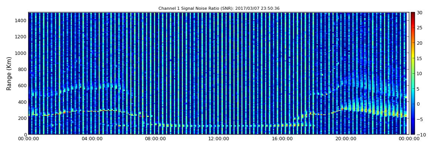Click the y-axis tick label 200

click(22, 118)
